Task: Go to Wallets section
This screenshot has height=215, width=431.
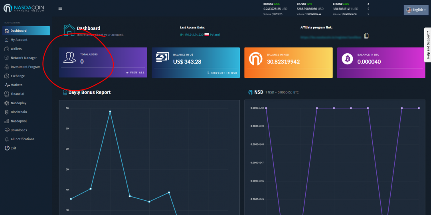Action: click(16, 49)
